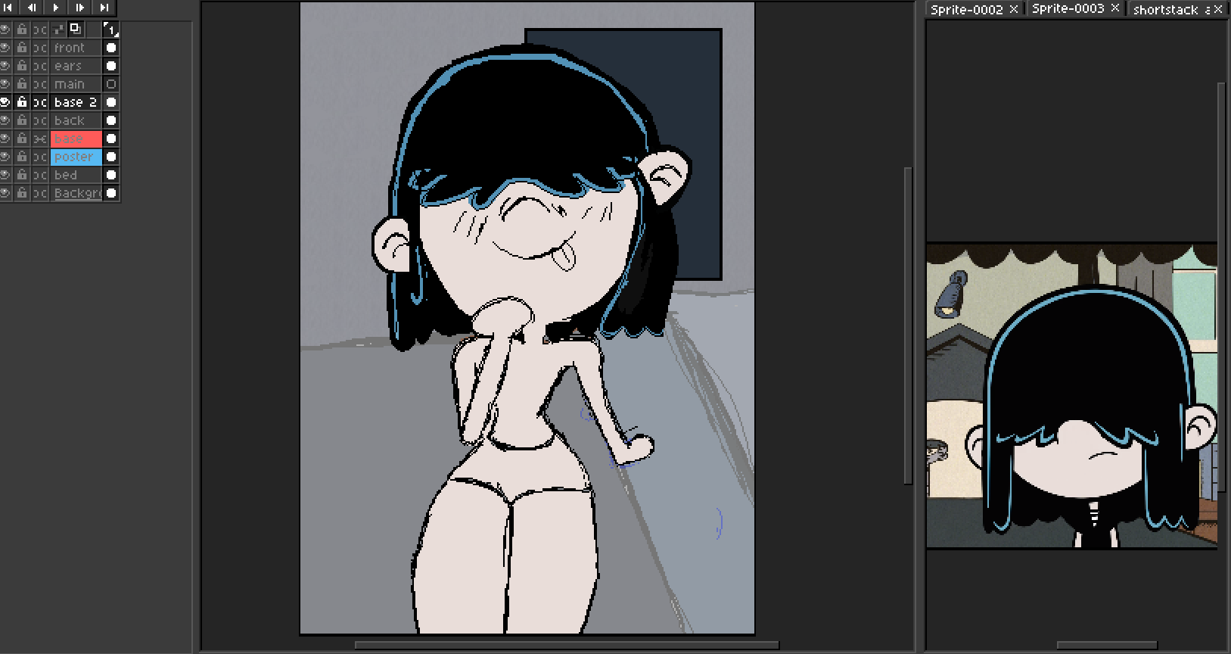The height and width of the screenshot is (654, 1231).
Task: Play the animation
Action: click(56, 8)
